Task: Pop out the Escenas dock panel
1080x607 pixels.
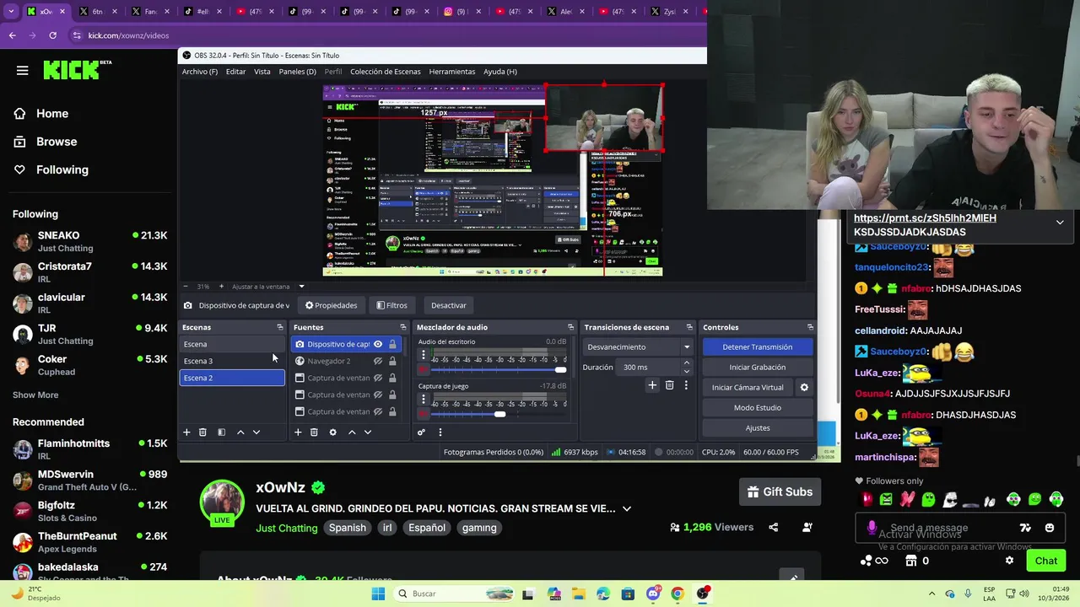Action: 280,327
